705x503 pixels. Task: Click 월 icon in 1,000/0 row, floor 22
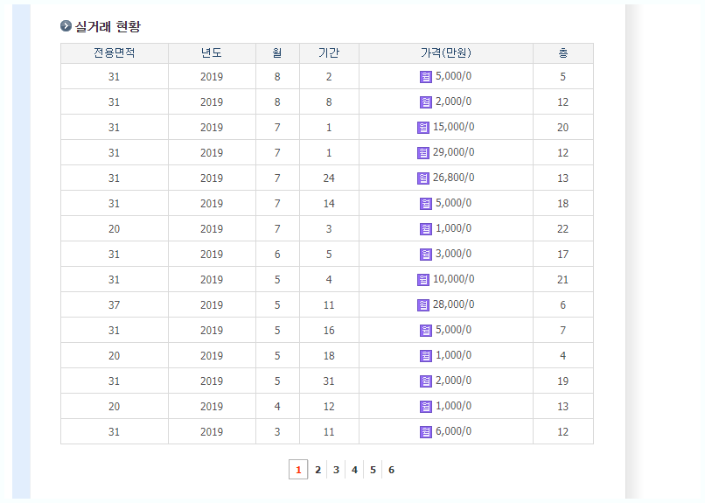click(426, 229)
